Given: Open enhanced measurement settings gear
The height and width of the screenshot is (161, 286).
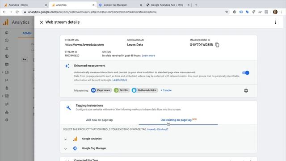Looking at the screenshot, I should coord(246,90).
